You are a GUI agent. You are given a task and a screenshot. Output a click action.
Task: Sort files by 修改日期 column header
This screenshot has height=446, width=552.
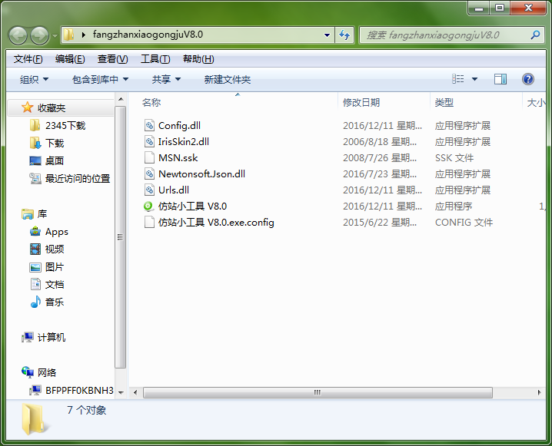click(361, 102)
